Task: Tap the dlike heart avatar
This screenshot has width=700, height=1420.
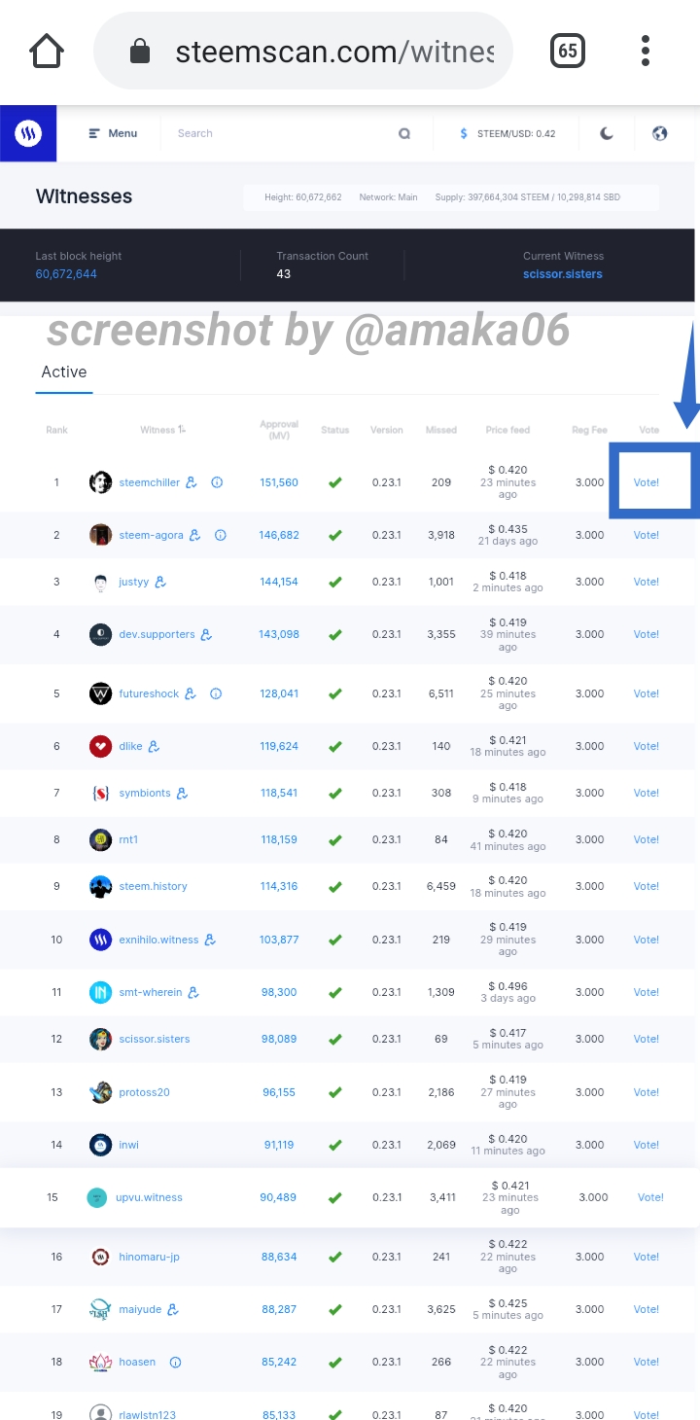Action: (x=100, y=746)
